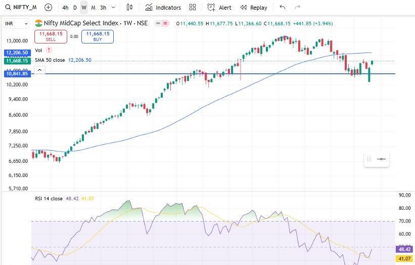Screen dimensions: 415x265
Task: Open the layout templates grid icon
Action: pos(193,8)
